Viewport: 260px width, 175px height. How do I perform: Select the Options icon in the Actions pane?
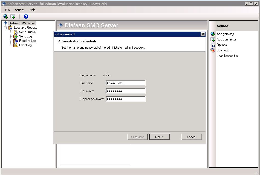(213, 45)
